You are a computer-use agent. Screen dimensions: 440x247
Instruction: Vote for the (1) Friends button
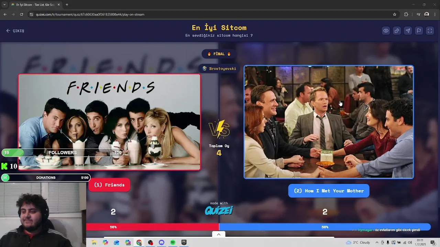pos(109,185)
